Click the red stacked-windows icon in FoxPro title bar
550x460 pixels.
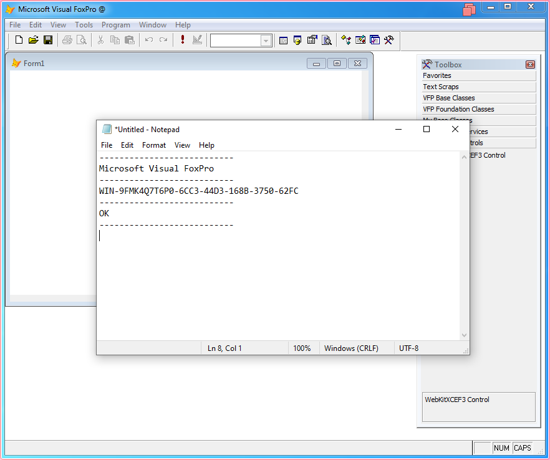click(x=469, y=10)
